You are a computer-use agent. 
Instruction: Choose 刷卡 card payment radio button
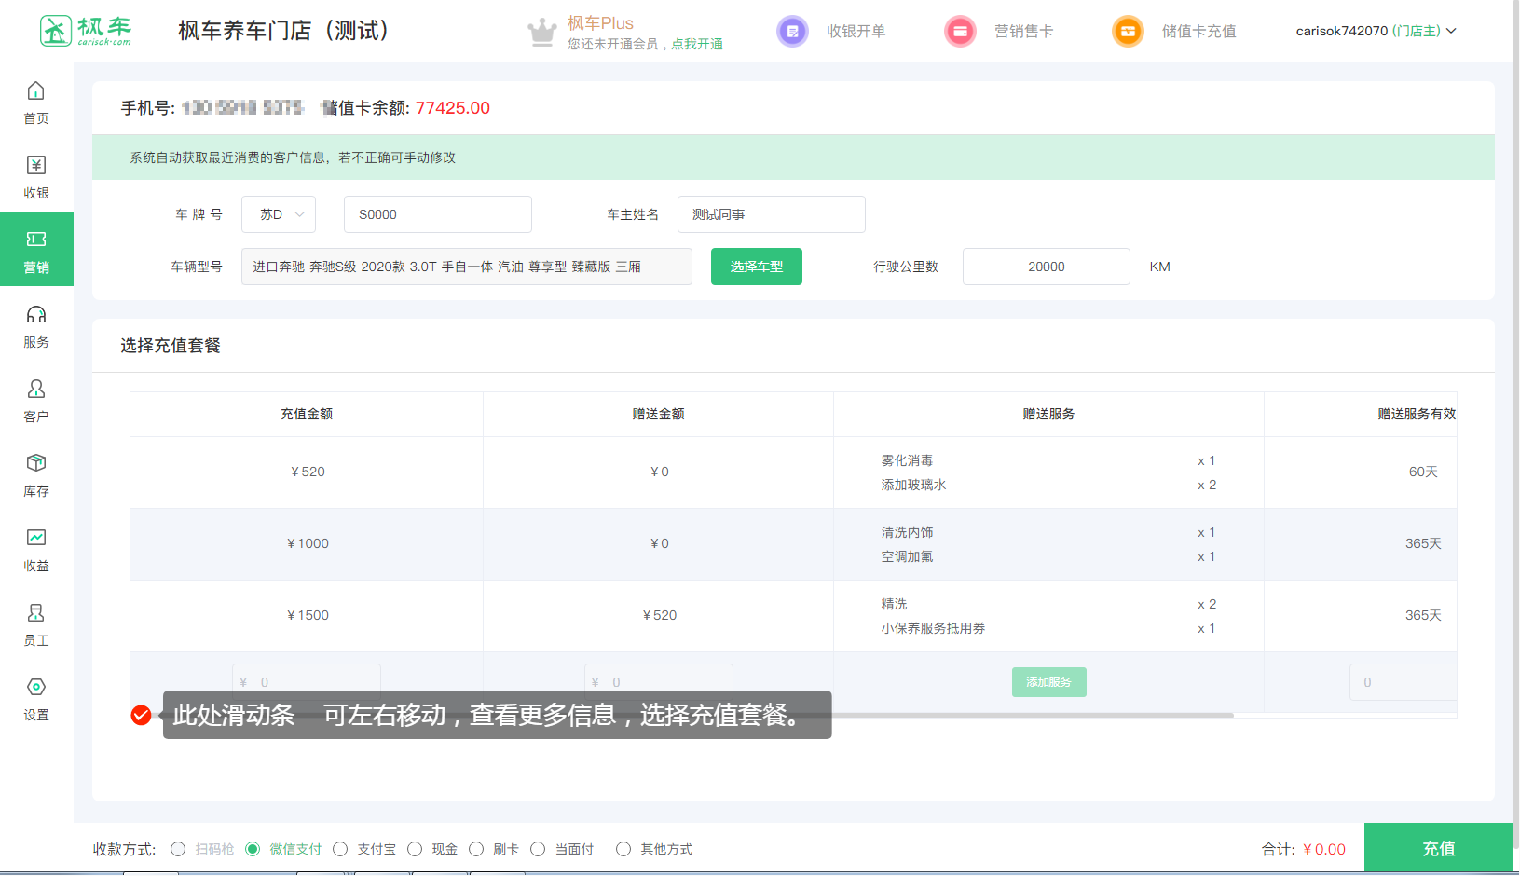[476, 849]
